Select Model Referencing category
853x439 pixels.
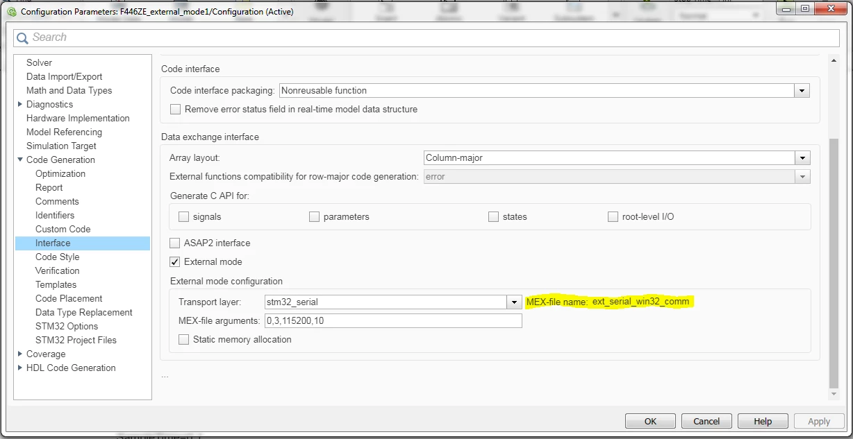point(64,132)
